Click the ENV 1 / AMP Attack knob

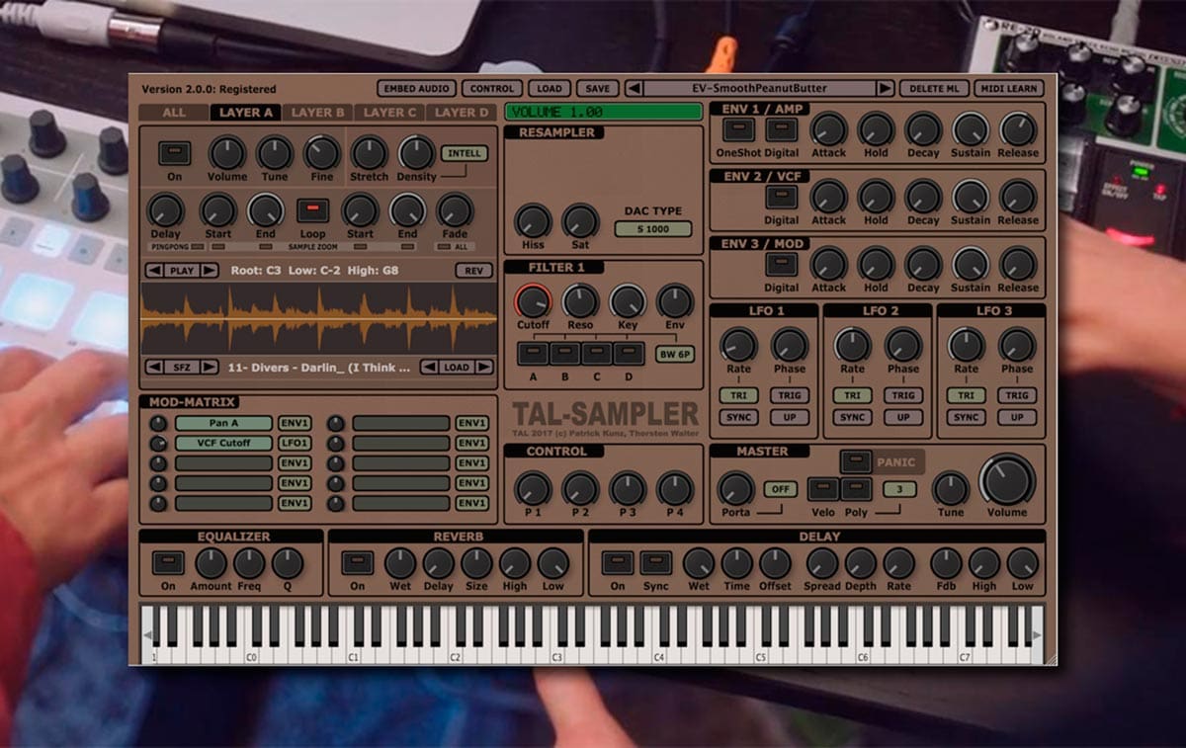point(828,129)
